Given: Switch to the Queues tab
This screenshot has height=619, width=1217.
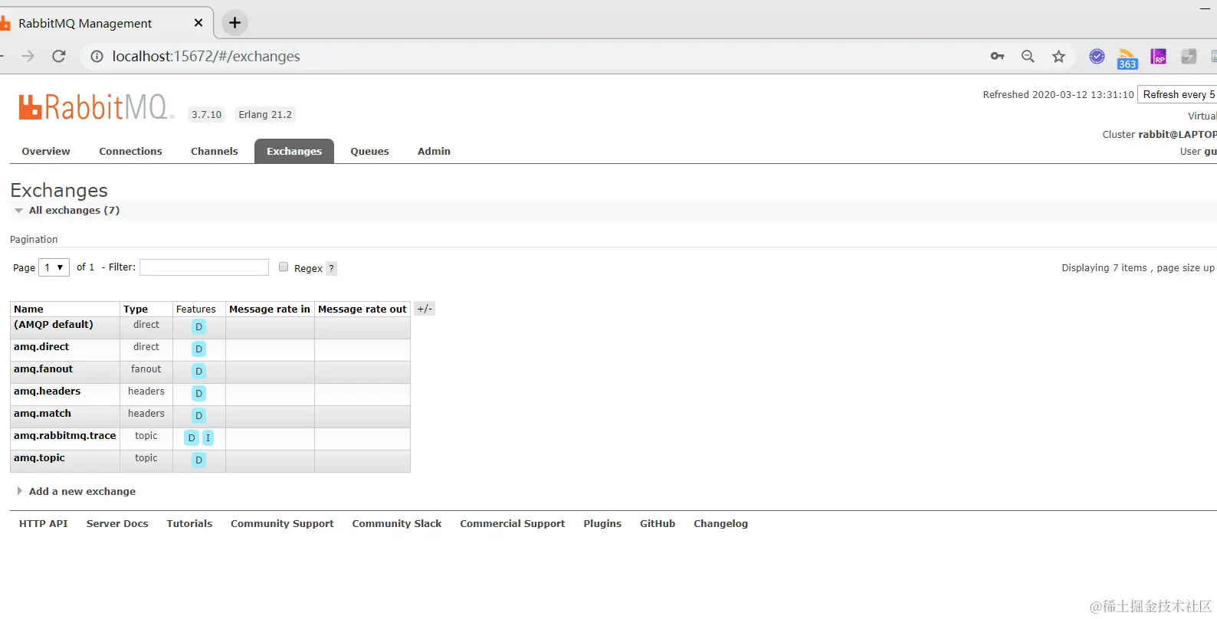Looking at the screenshot, I should 370,151.
